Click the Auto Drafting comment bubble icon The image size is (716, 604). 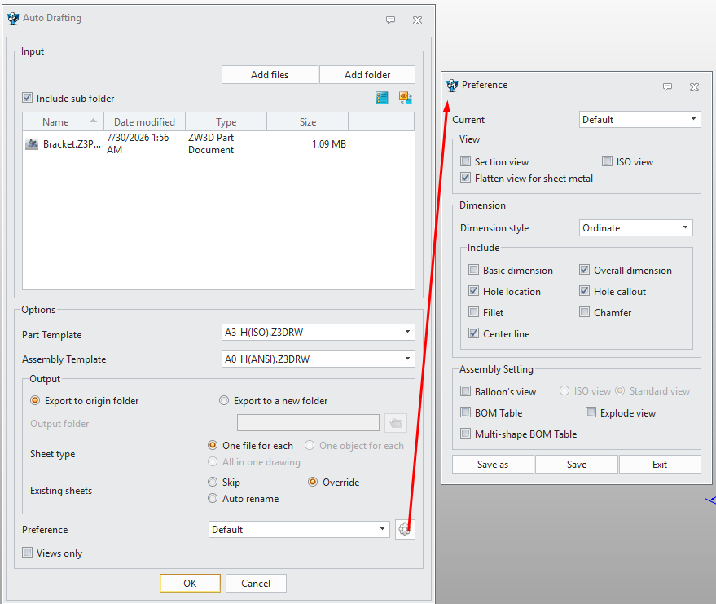click(390, 20)
